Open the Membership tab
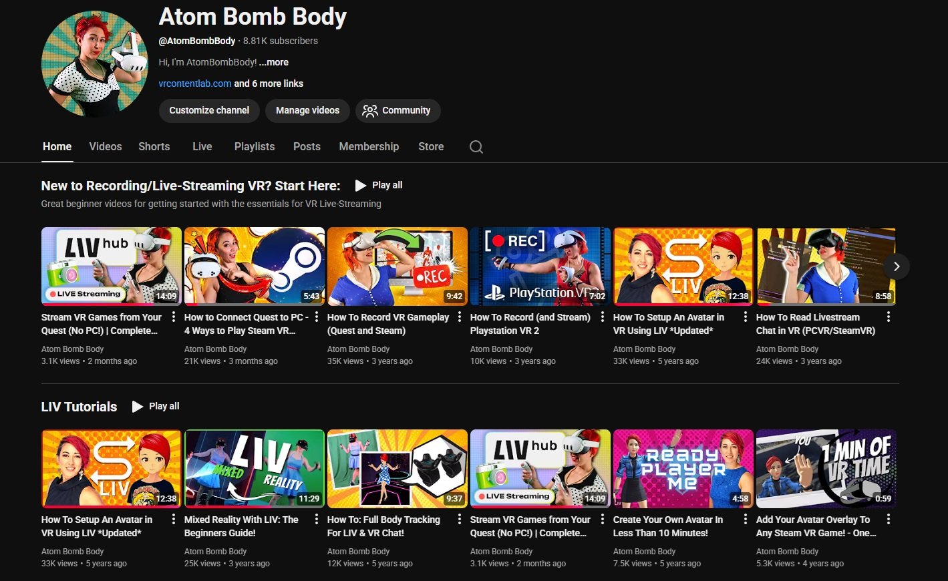 (x=369, y=147)
